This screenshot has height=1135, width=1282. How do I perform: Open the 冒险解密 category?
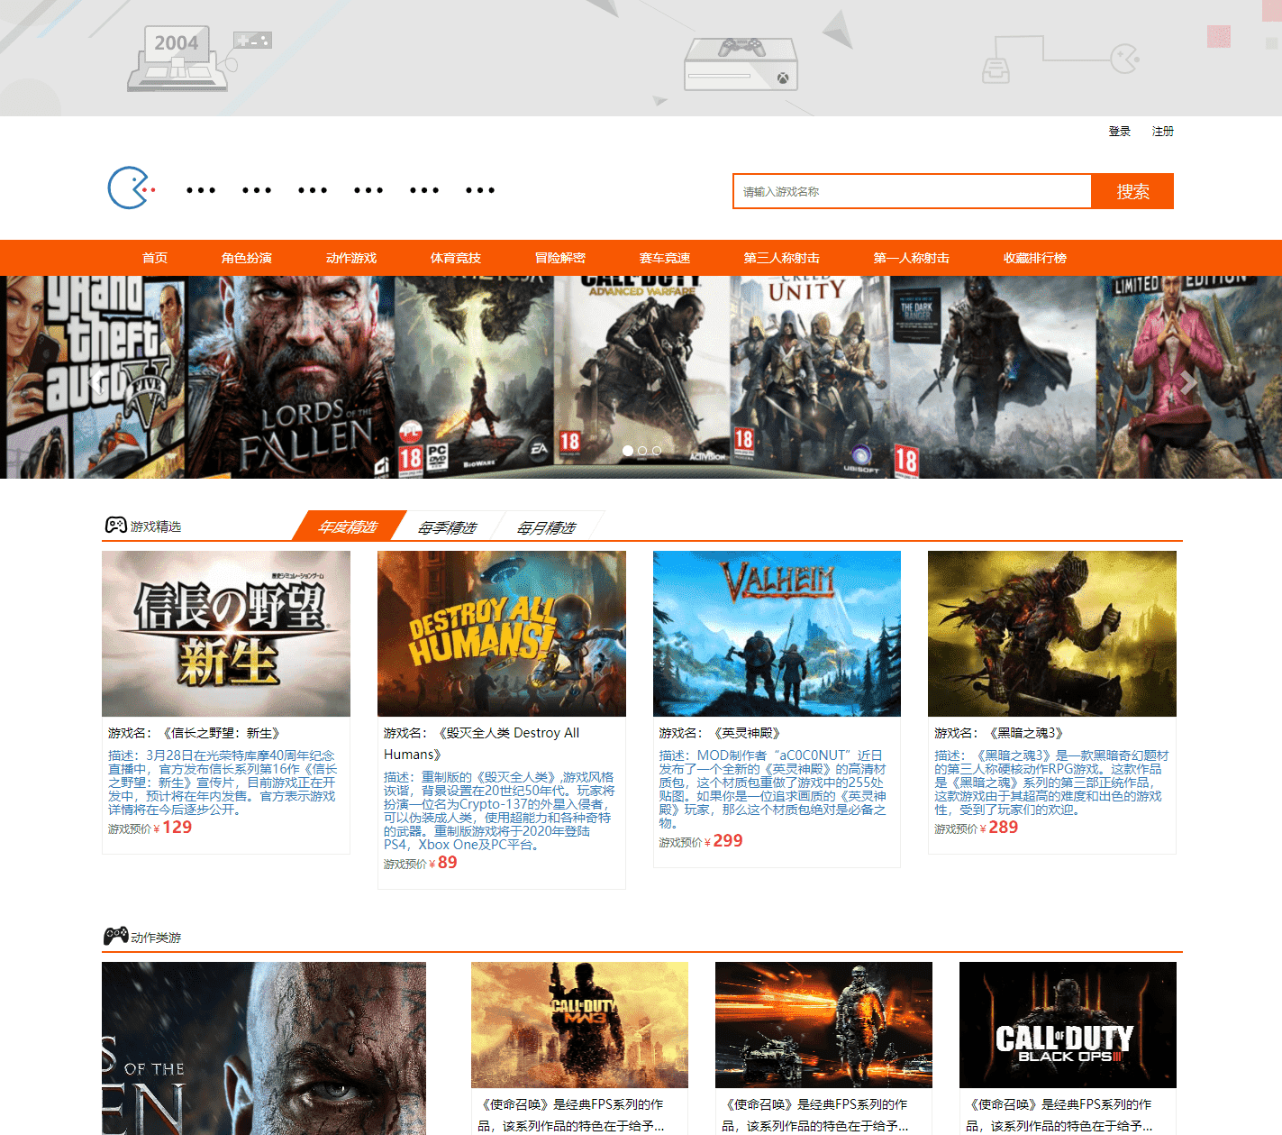[x=560, y=258]
